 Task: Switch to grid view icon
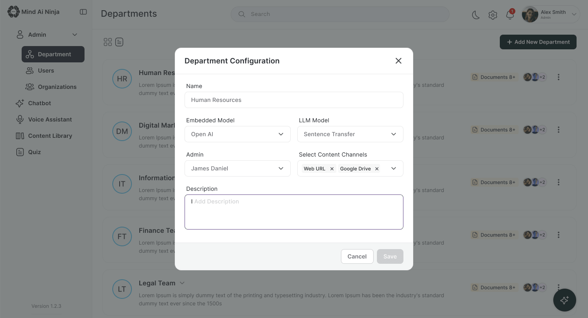click(x=108, y=42)
